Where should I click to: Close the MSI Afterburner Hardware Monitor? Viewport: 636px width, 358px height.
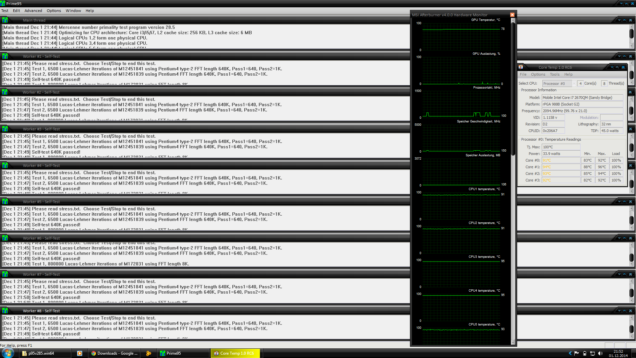512,15
